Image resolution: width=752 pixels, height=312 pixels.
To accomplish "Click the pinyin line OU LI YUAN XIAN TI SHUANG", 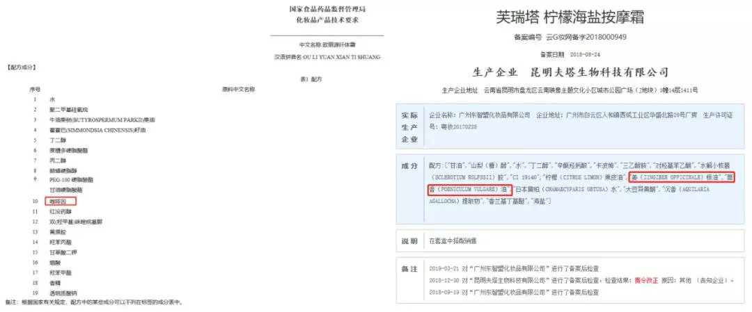I will pyautogui.click(x=327, y=57).
